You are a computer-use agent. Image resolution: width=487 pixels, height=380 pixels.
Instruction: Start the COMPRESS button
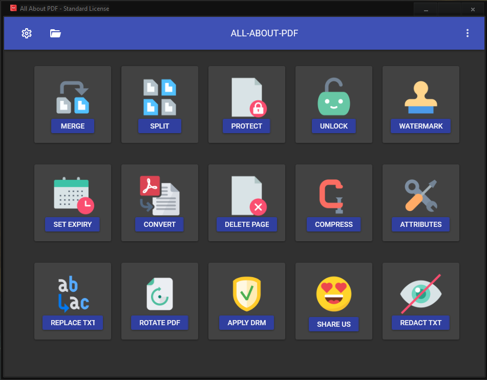pyautogui.click(x=334, y=224)
